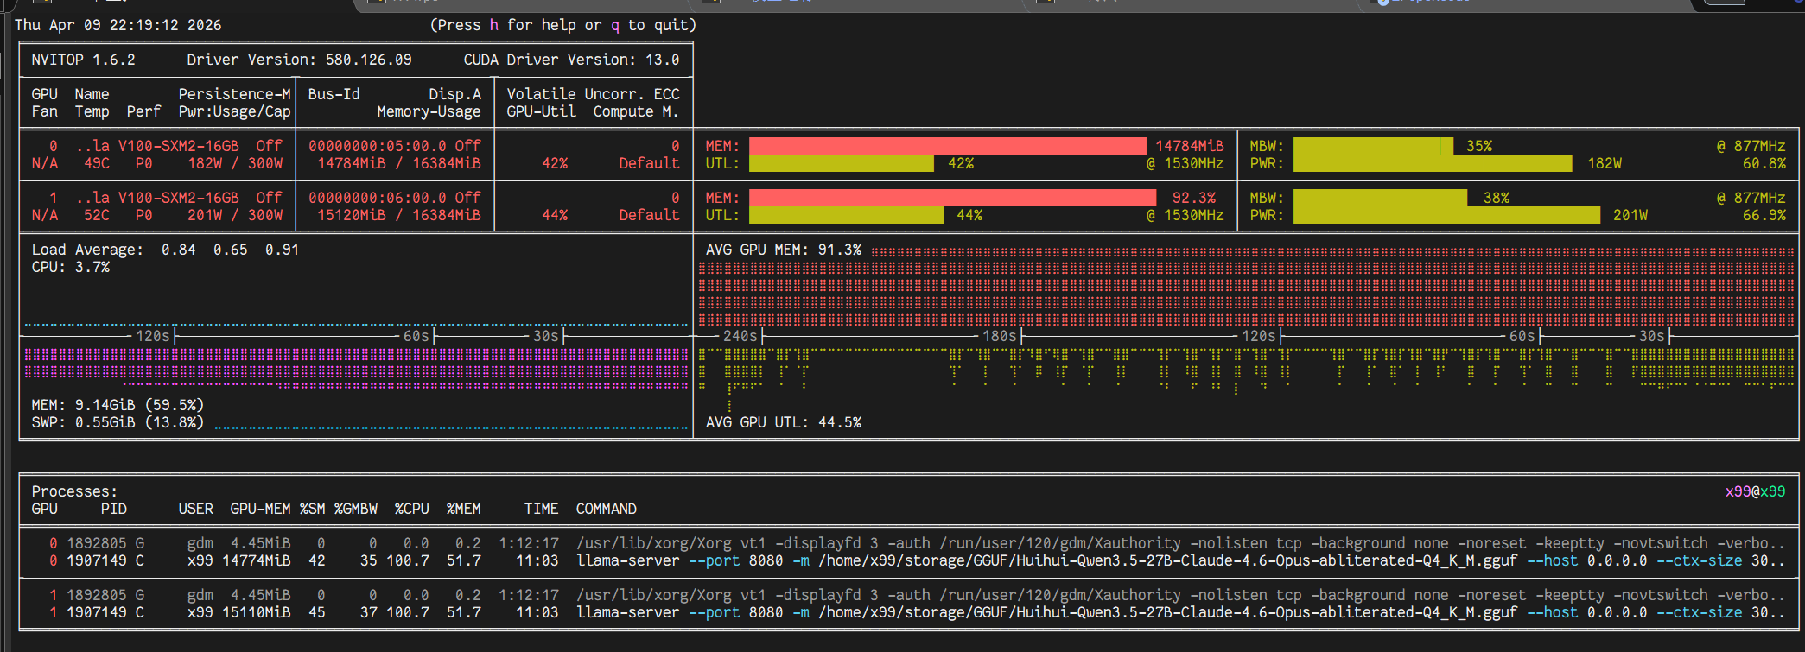Click the %CPU column header in Processes

point(411,509)
